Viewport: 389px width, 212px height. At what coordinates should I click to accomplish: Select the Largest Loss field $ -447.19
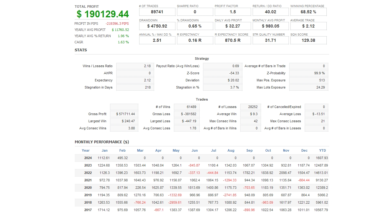click(187, 121)
